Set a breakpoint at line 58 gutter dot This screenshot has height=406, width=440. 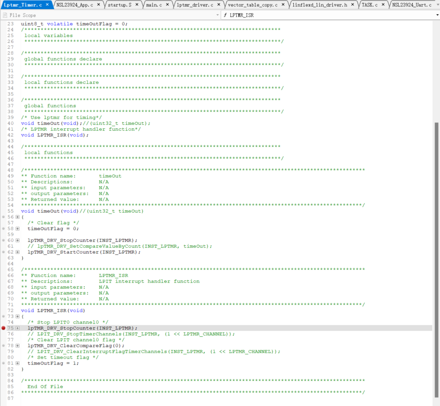[3, 229]
